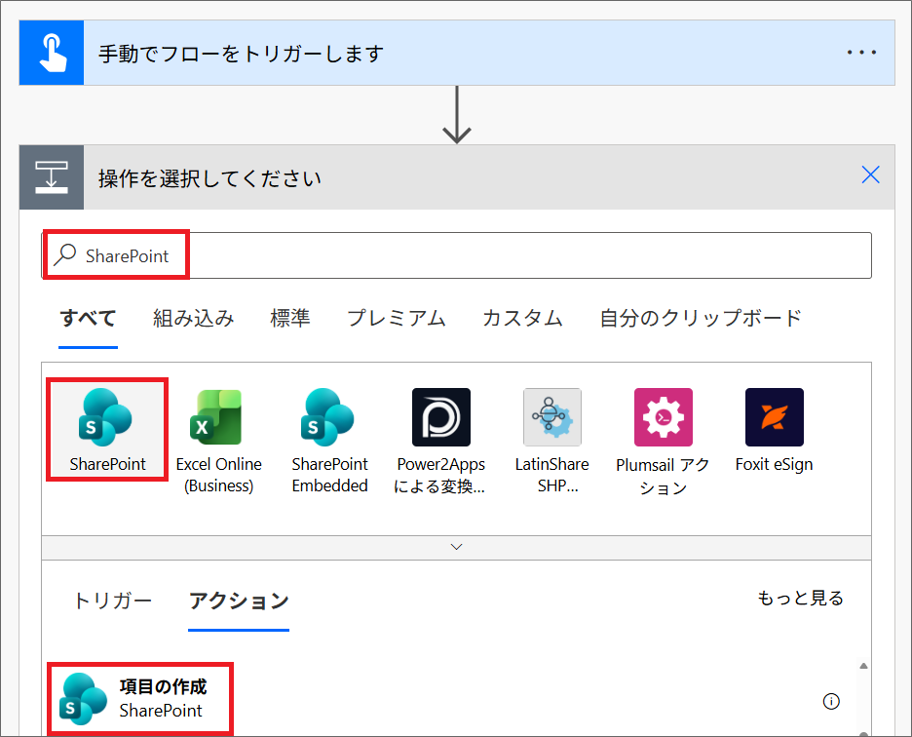This screenshot has width=912, height=737.
Task: Select the Foxit eSign connector
Action: [x=775, y=431]
